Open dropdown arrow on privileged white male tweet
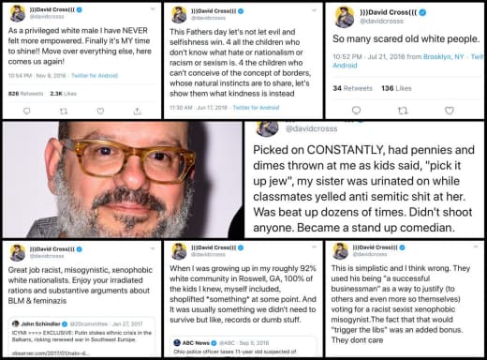The image size is (487, 360). point(153,9)
